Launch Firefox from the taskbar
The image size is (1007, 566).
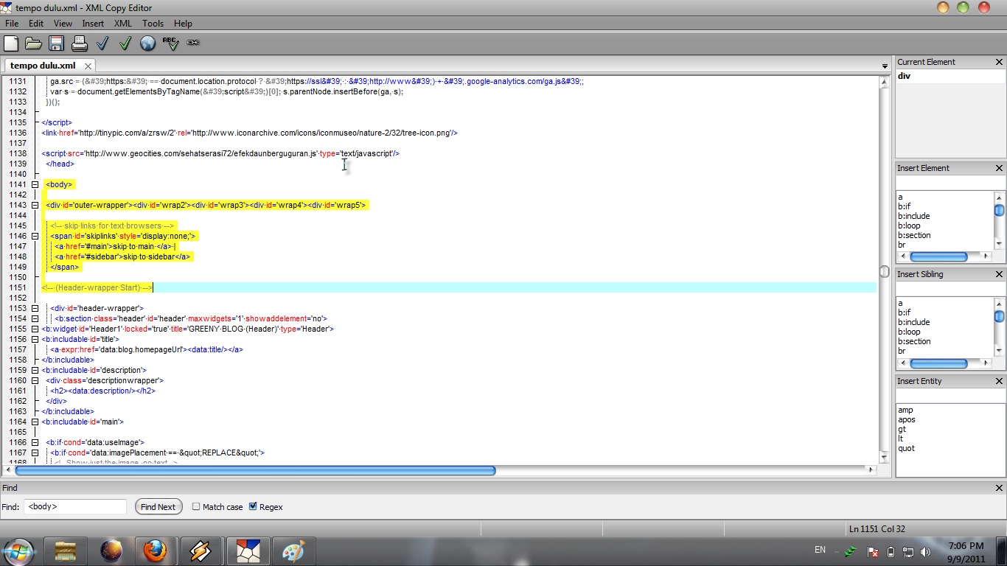click(155, 551)
